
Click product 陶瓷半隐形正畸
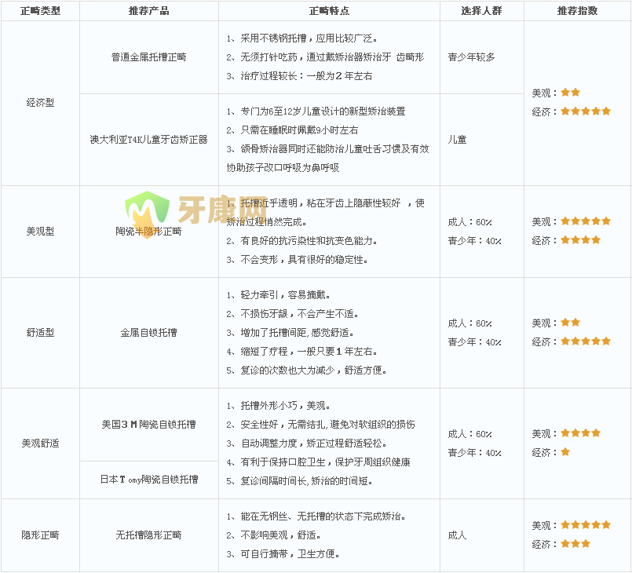148,232
